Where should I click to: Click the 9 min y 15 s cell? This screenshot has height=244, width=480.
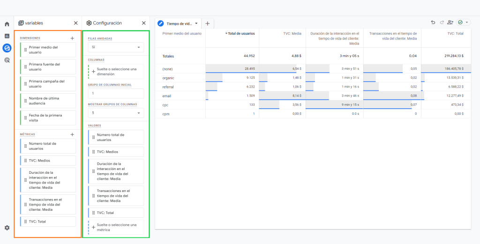pos(335,105)
